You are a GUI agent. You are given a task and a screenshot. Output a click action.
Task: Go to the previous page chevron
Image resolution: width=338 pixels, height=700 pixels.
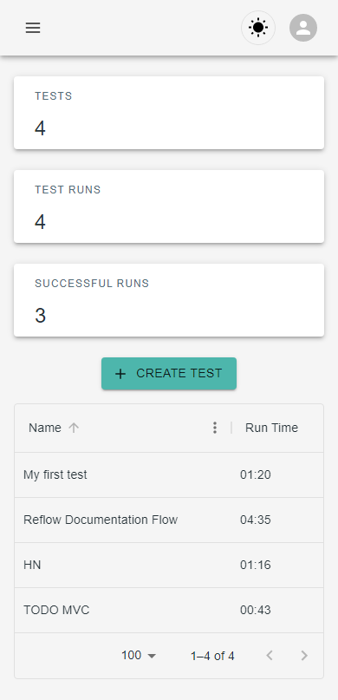(x=270, y=656)
